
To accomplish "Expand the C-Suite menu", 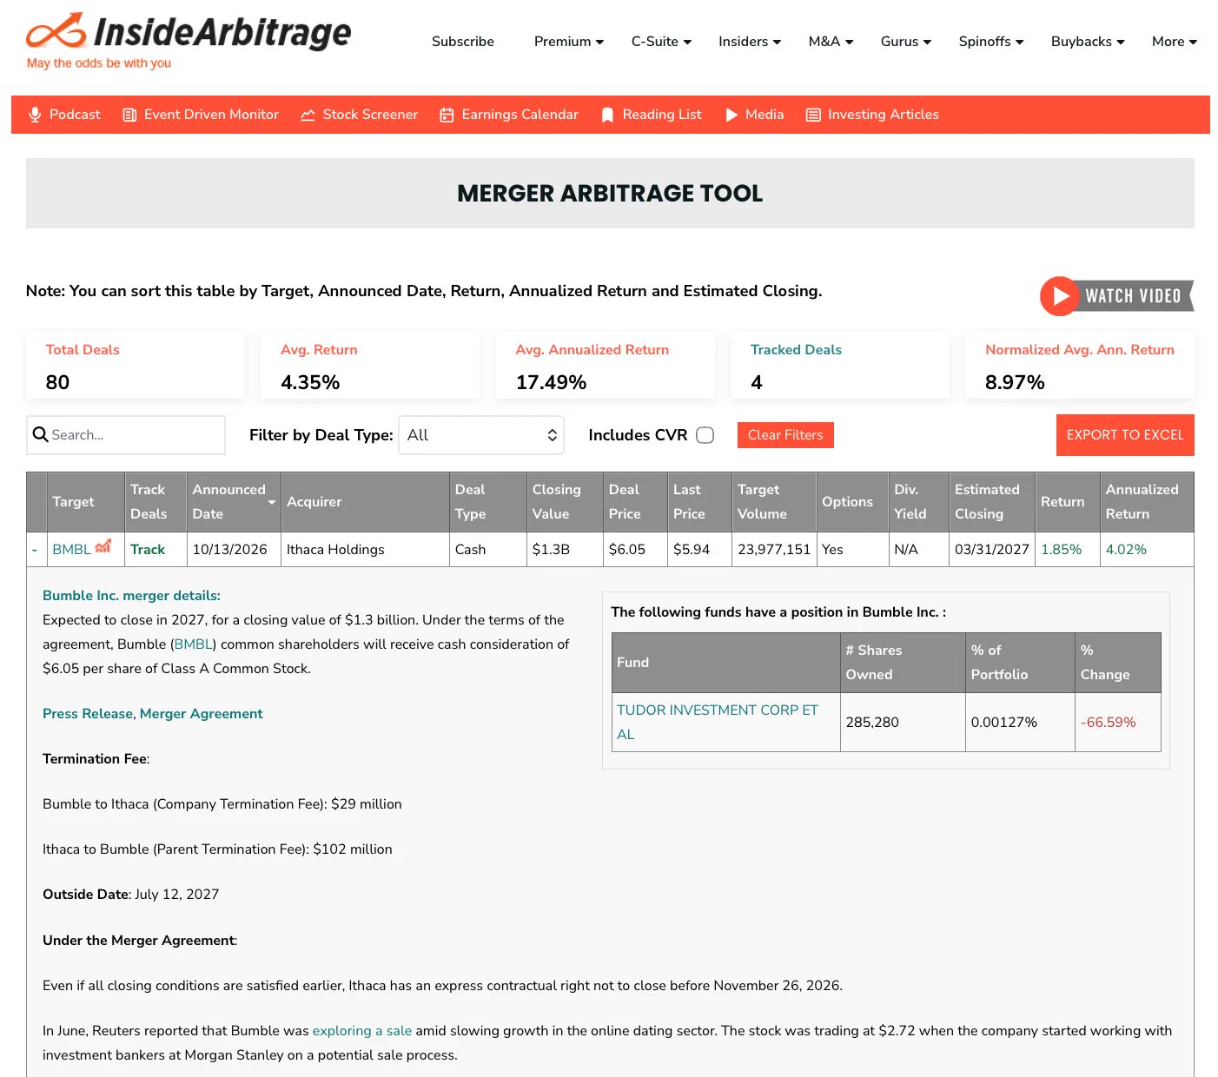I will 661,42.
